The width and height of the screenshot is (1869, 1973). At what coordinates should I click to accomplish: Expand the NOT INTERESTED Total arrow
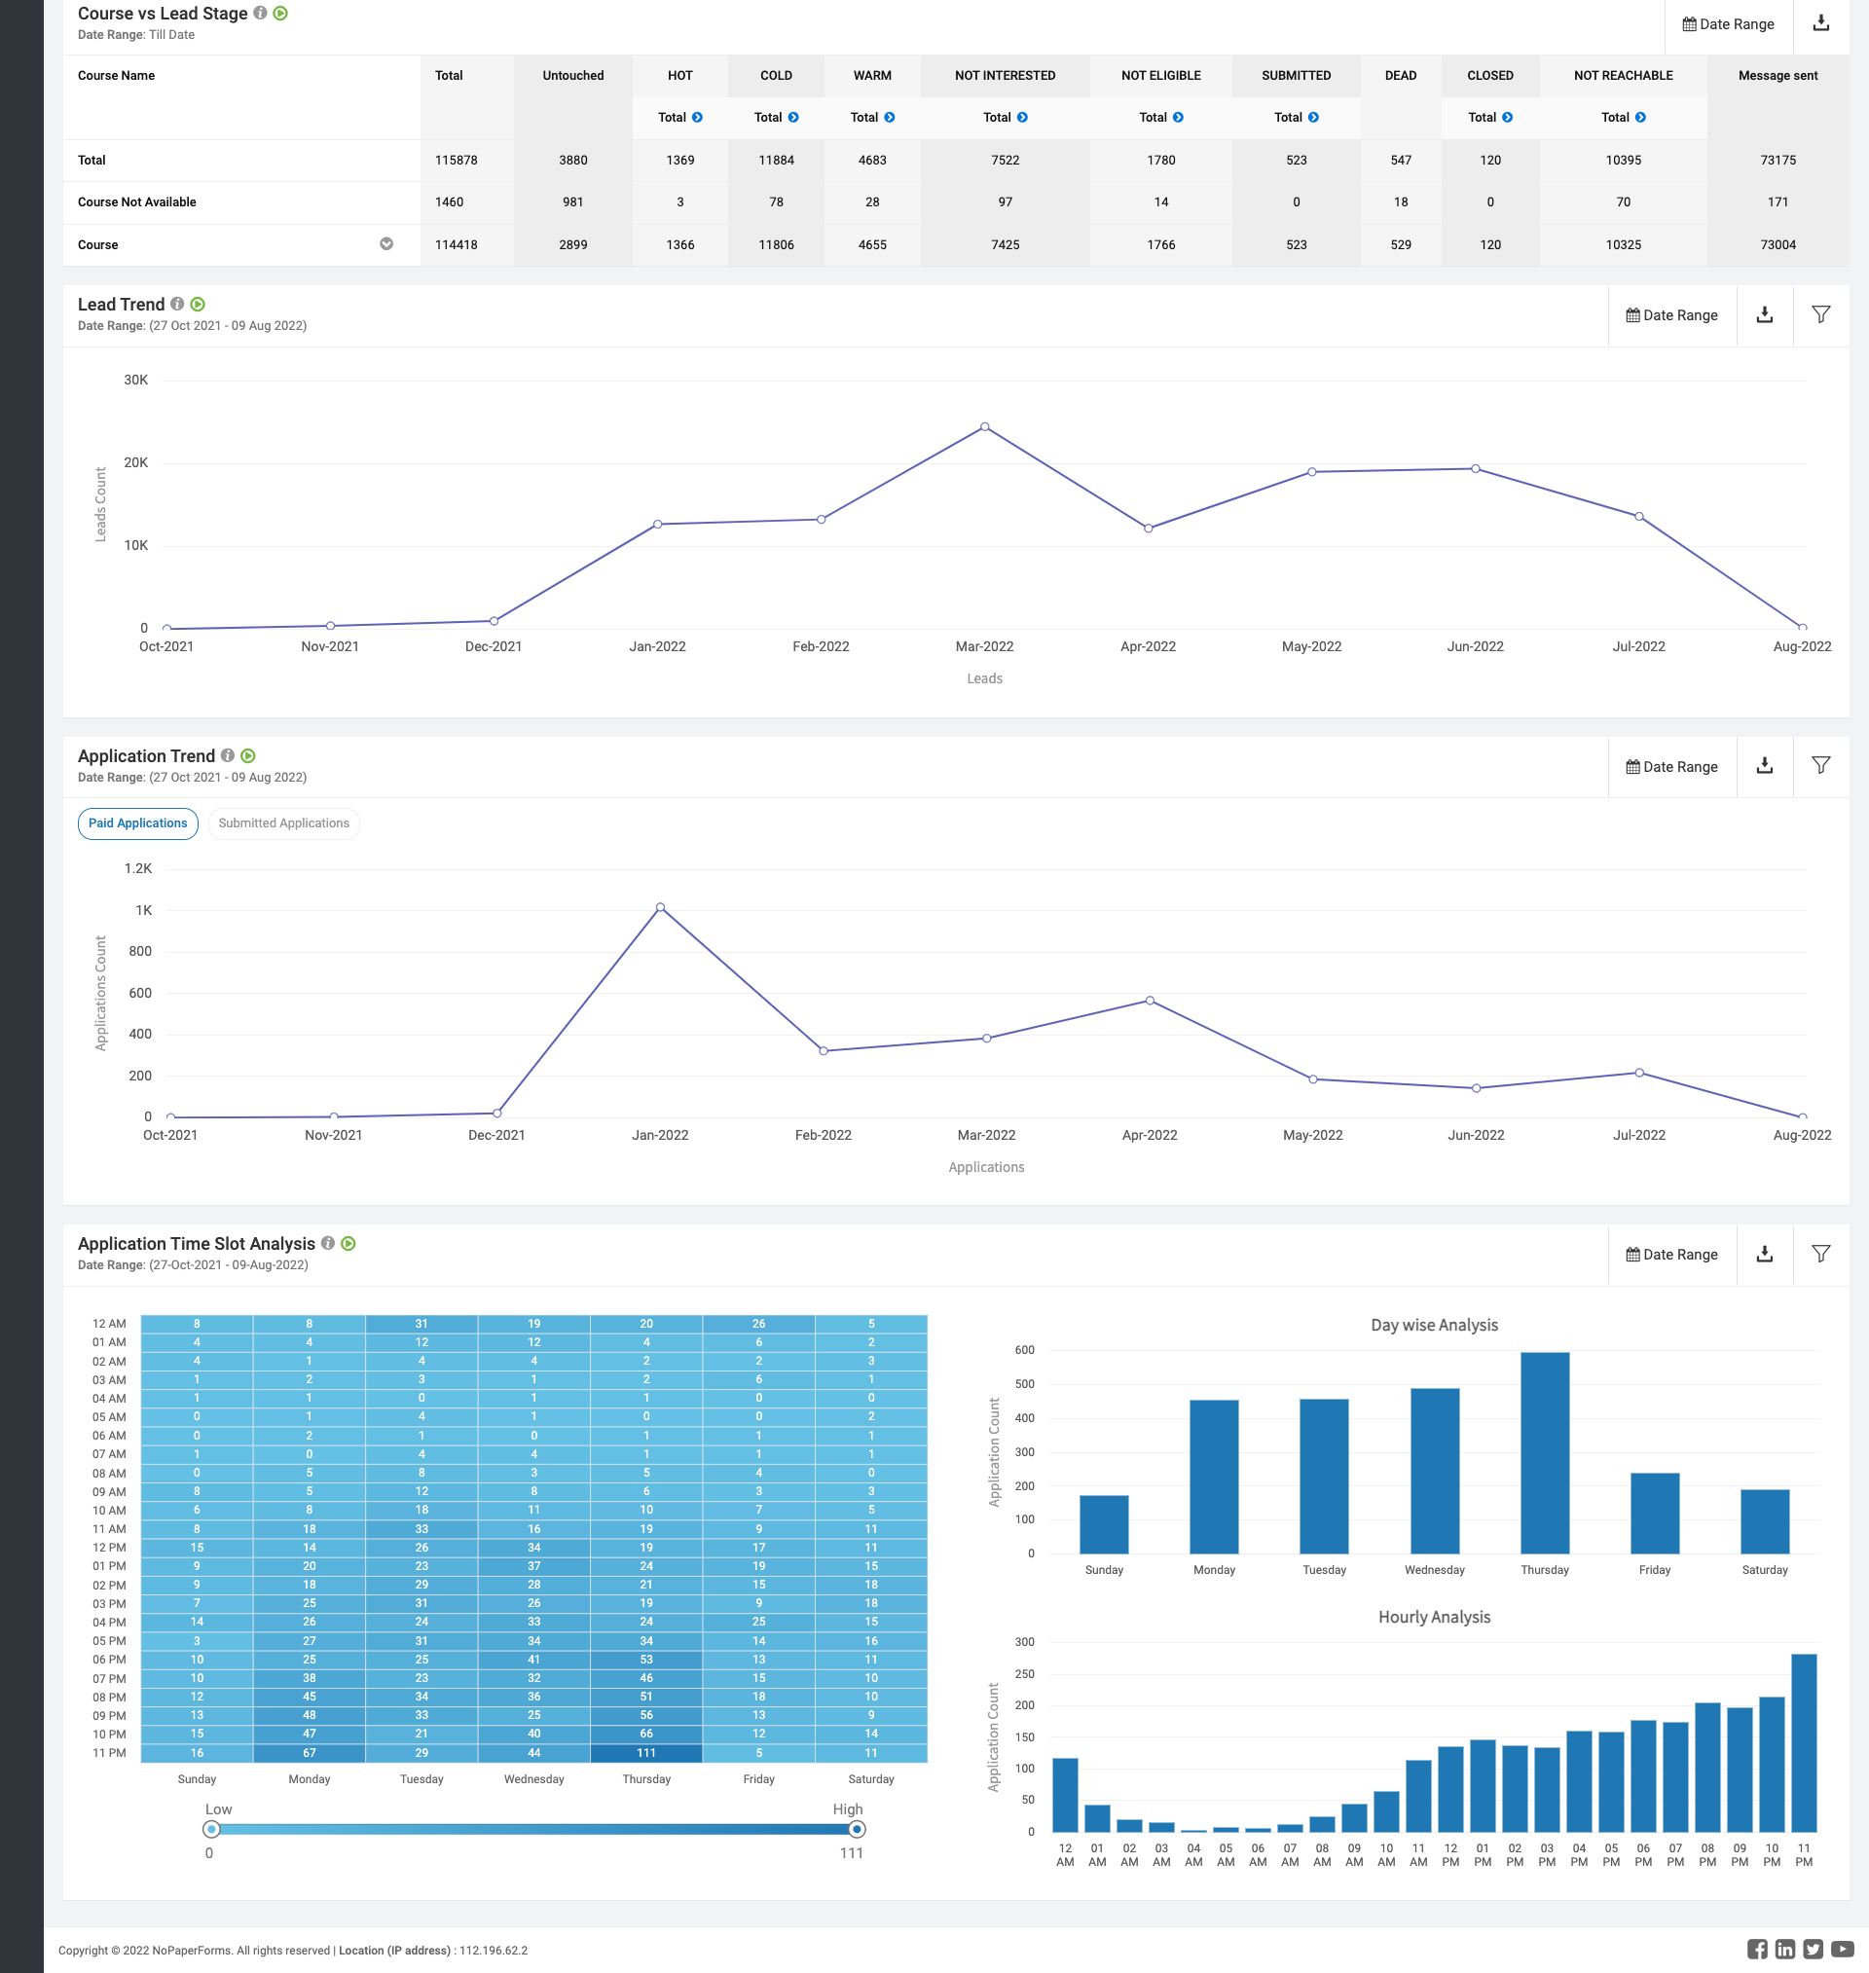(x=1022, y=118)
